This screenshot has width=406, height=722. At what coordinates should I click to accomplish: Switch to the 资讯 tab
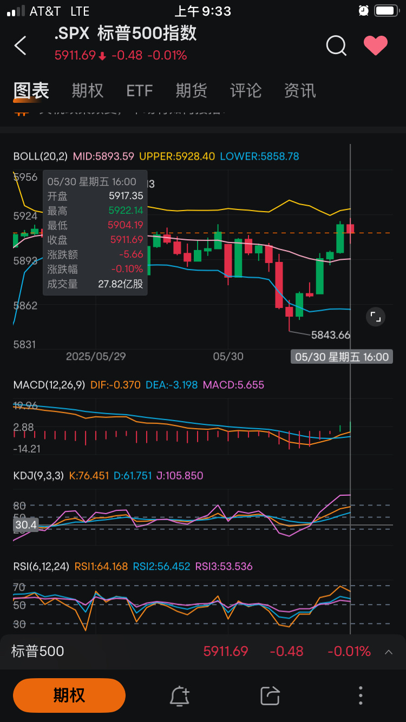coord(300,90)
